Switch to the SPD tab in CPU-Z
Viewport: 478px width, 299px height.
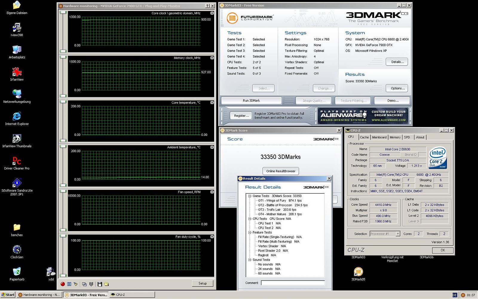pyautogui.click(x=407, y=137)
